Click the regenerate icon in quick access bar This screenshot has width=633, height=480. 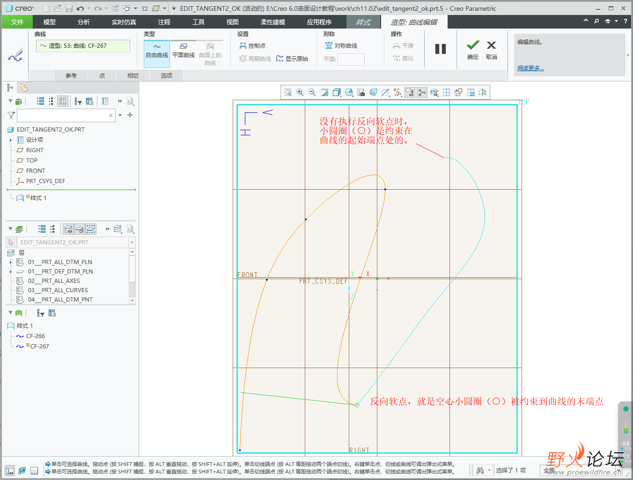(115, 8)
